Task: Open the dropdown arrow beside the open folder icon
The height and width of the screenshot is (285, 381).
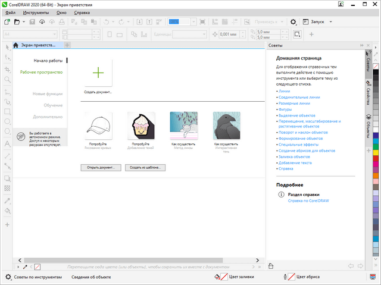Action: click(24, 22)
